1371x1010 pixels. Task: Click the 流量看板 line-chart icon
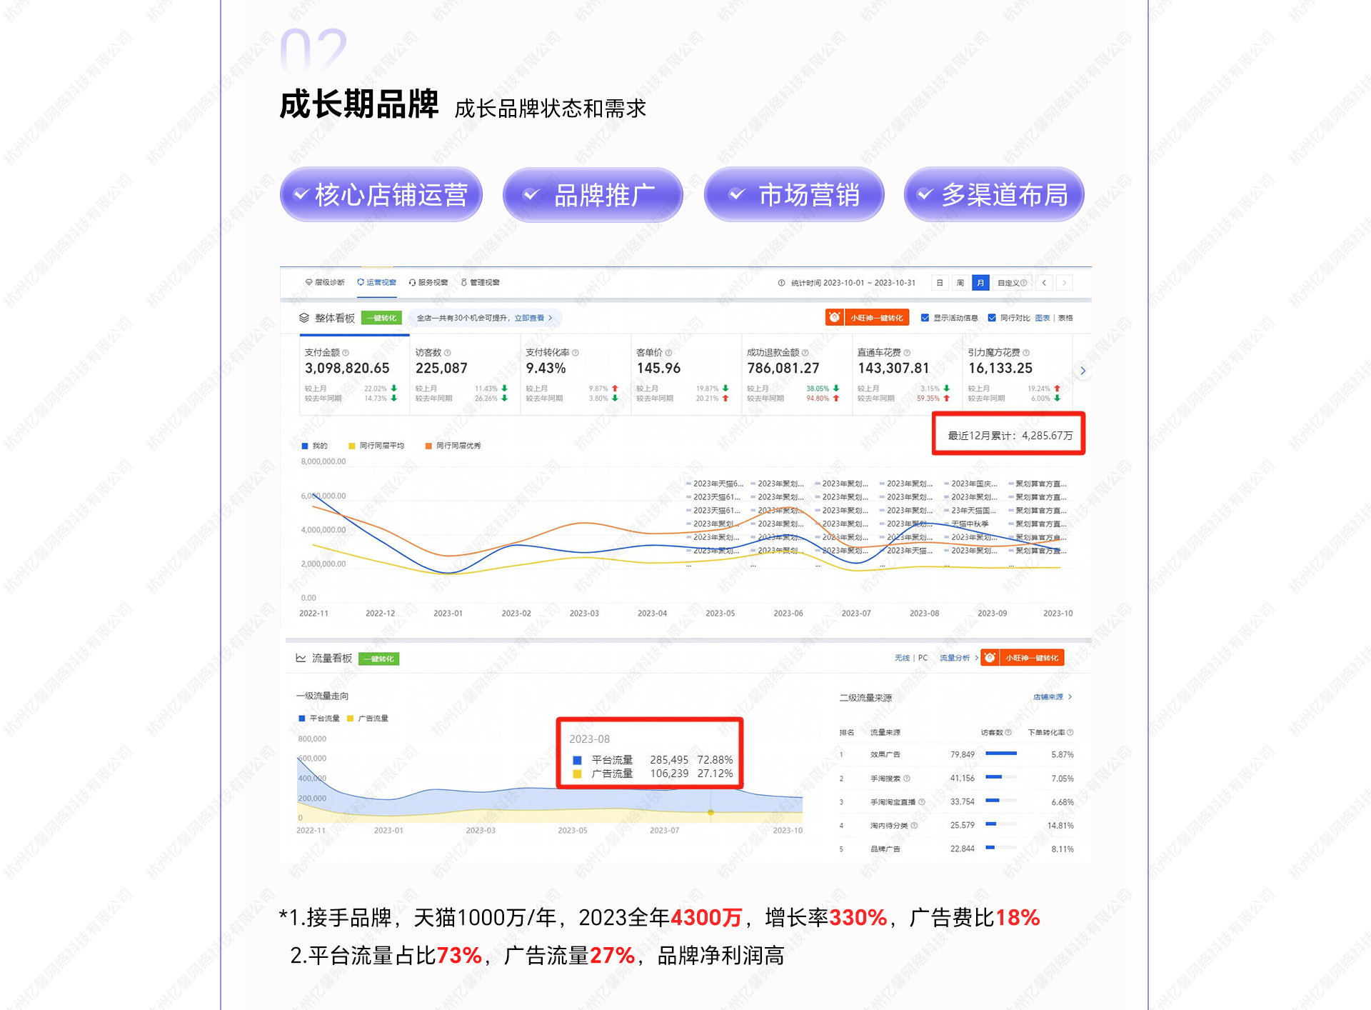(301, 658)
